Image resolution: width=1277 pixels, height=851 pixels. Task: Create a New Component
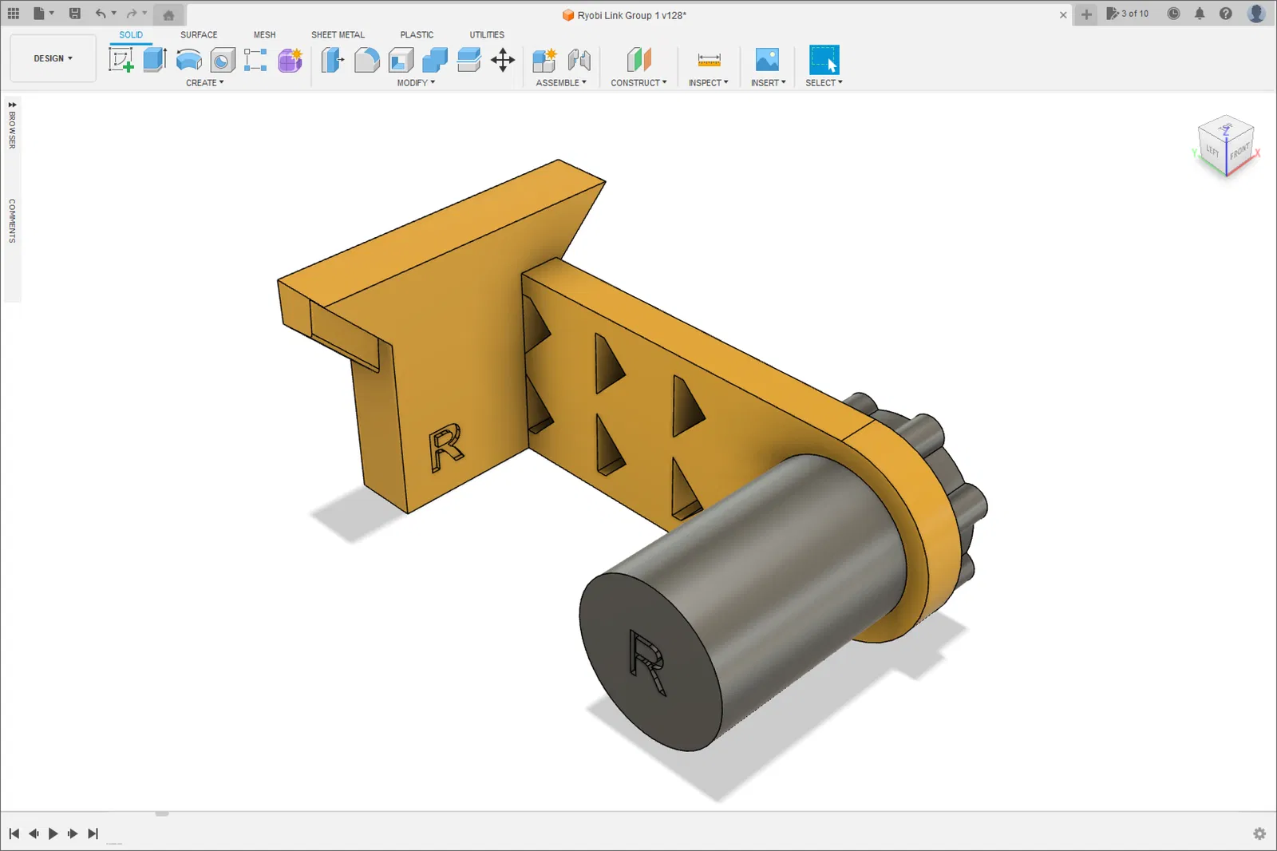click(x=544, y=60)
